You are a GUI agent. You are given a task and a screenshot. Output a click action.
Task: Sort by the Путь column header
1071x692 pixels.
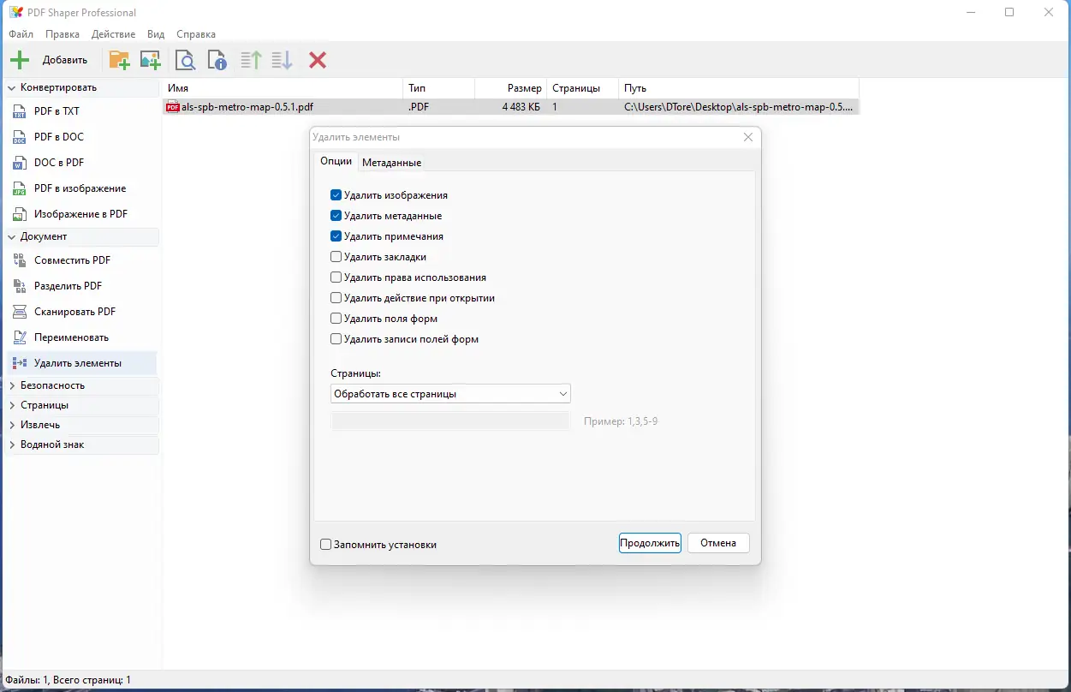[738, 88]
